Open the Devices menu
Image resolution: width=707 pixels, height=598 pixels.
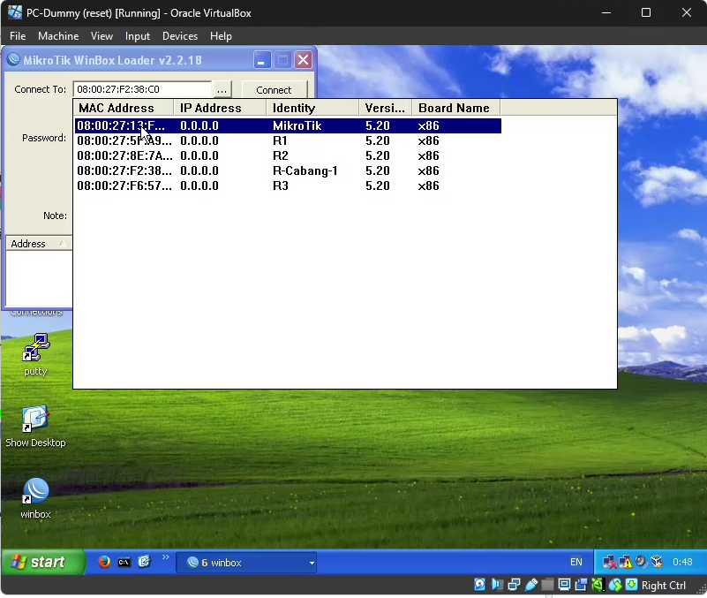tap(180, 36)
